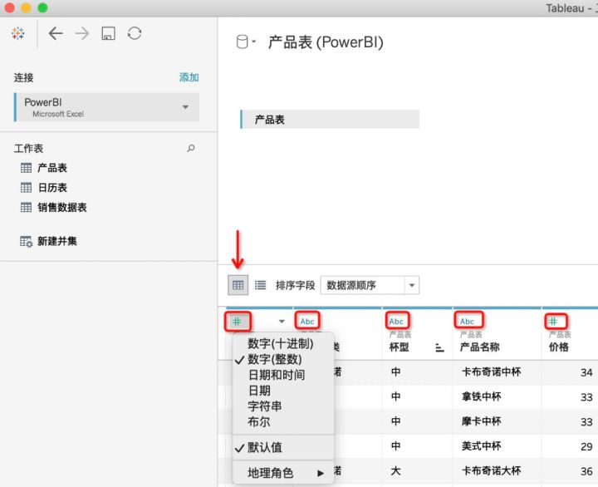Image resolution: width=598 pixels, height=487 pixels.
Task: Click the Tableau logo start icon
Action: click(x=18, y=33)
